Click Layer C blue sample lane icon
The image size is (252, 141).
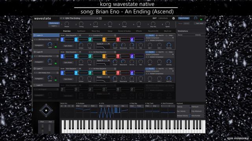(62, 73)
